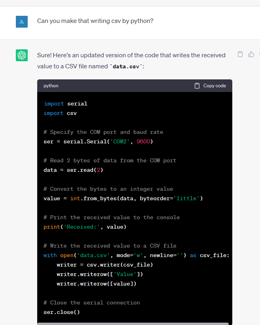The width and height of the screenshot is (260, 325).
Task: Click the serial.Serial('COM2', 9600) line
Action: tap(98, 141)
